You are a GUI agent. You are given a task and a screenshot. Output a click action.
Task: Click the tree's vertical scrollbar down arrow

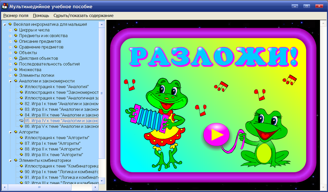coord(102,181)
